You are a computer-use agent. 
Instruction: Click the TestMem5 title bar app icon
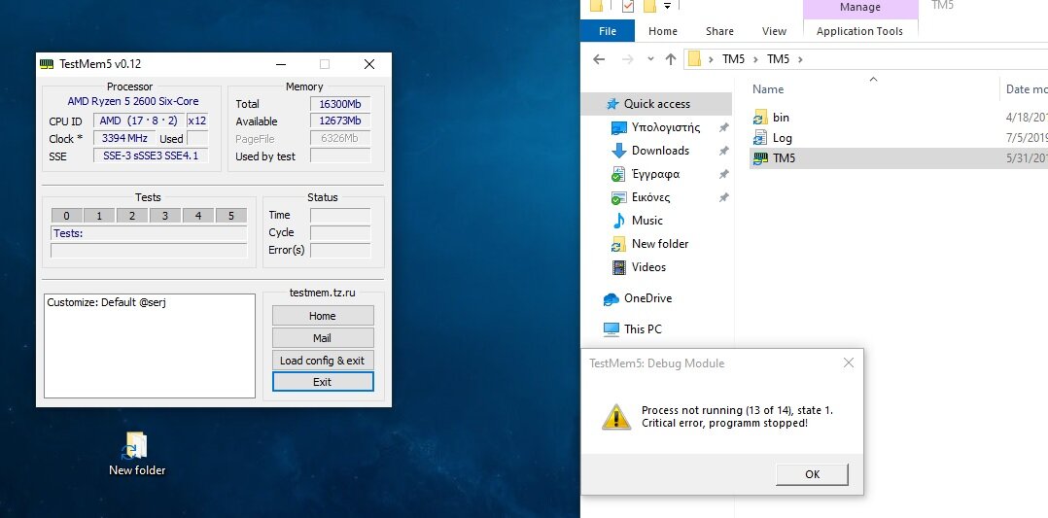click(46, 64)
